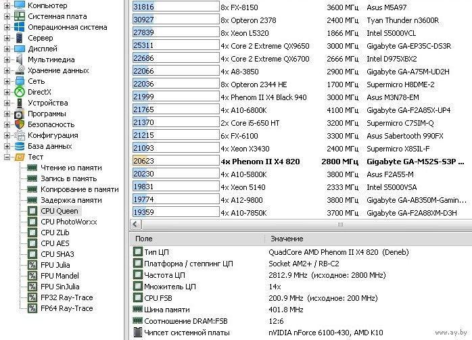Viewport: 472px width, 340px height.
Task: Select the 4x Xeon X3430 row
Action: [x=301, y=149]
